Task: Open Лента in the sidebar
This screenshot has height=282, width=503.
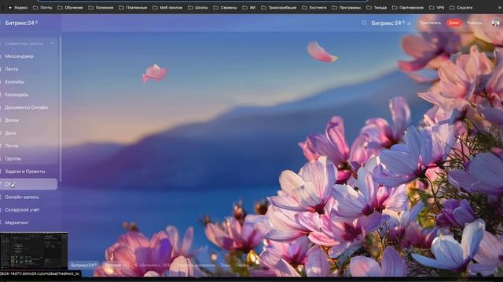Action: click(x=12, y=69)
